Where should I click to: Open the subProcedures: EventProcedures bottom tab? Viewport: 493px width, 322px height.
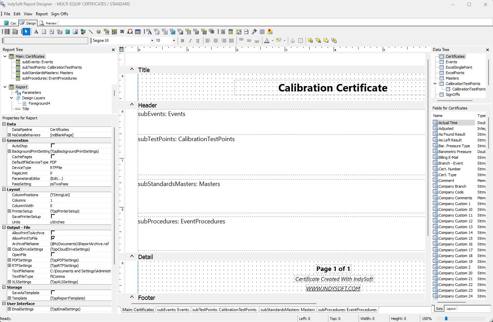[x=347, y=310]
